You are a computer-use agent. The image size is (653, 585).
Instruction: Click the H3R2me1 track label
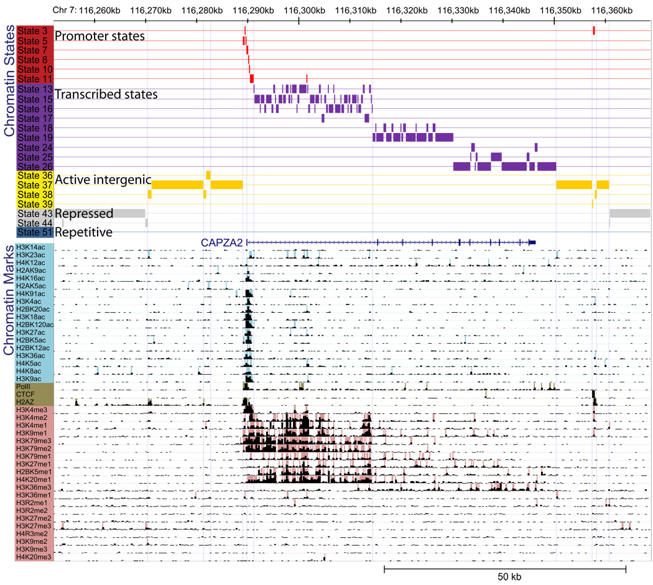32,503
